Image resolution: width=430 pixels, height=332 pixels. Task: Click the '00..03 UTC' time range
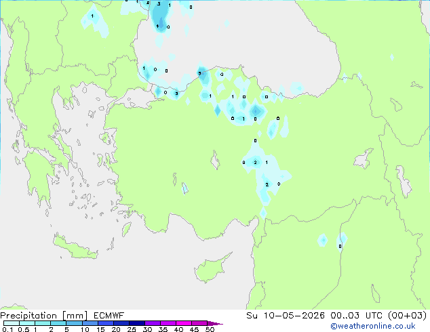point(355,316)
